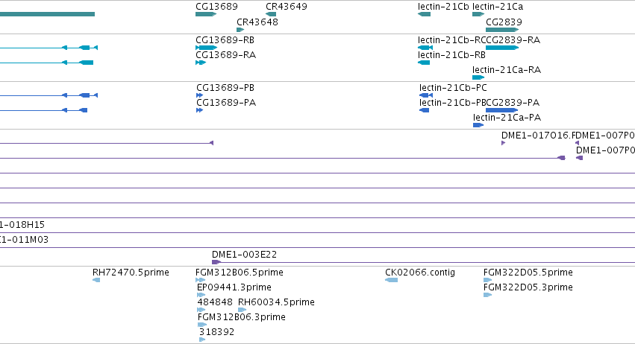The width and height of the screenshot is (635, 344).
Task: Click the CK02066.contig label
Action: click(x=420, y=273)
